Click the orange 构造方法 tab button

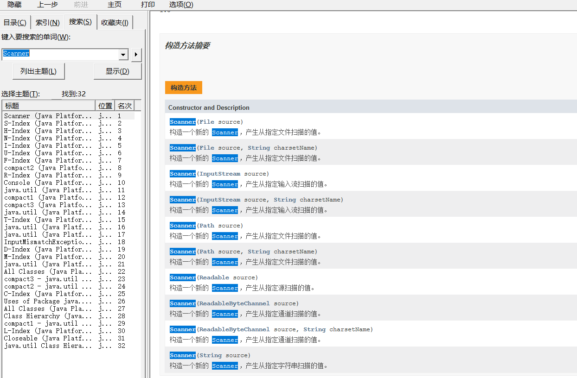[x=184, y=88]
